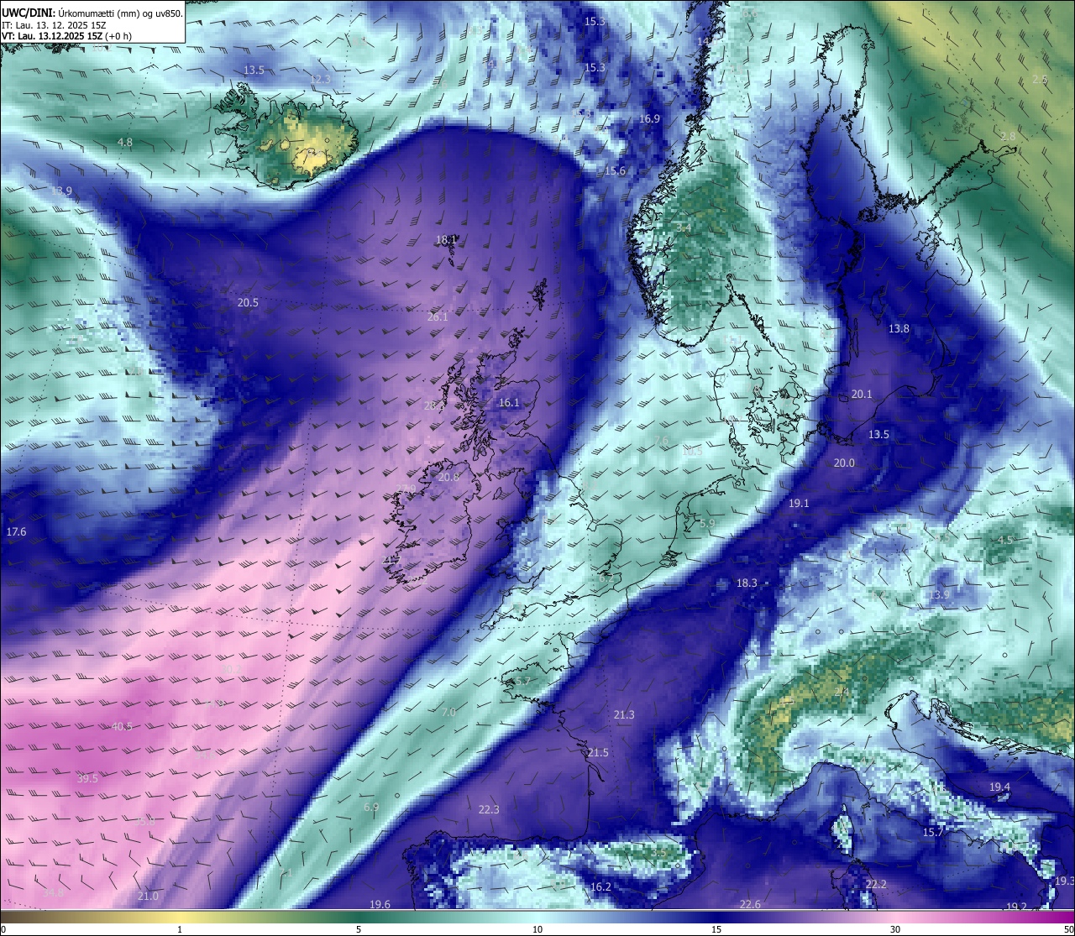Click the 39.5 value label
Screen dimensions: 1075x936
(87, 779)
